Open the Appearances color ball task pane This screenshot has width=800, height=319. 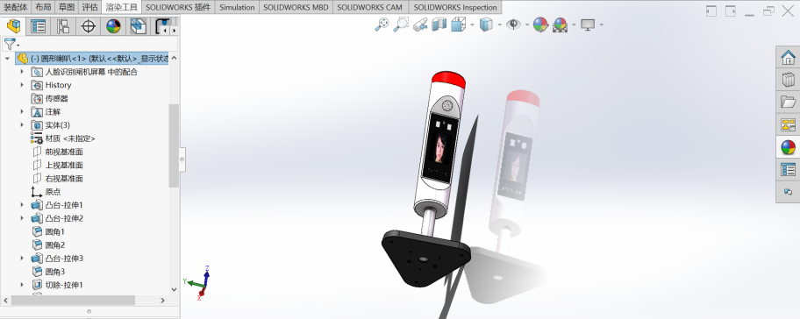point(789,146)
